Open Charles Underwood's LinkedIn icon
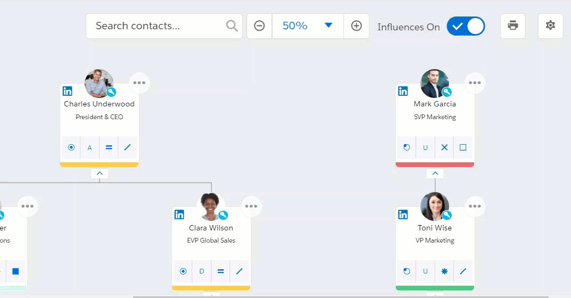The height and width of the screenshot is (298, 571). tap(67, 91)
